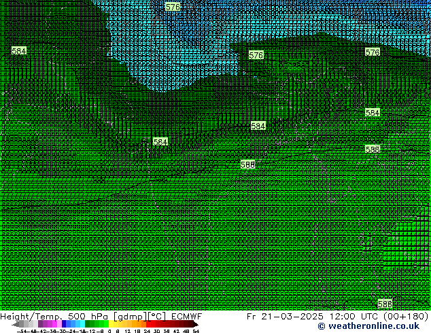The width and height of the screenshot is (431, 333).
Task: Pick the cyan swatch in the temperature legend
Action: click(x=82, y=323)
